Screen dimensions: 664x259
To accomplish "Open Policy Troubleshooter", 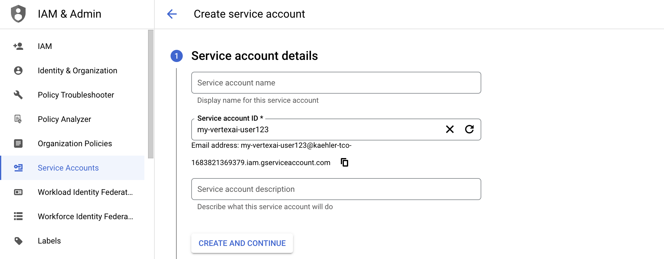I will pos(72,95).
